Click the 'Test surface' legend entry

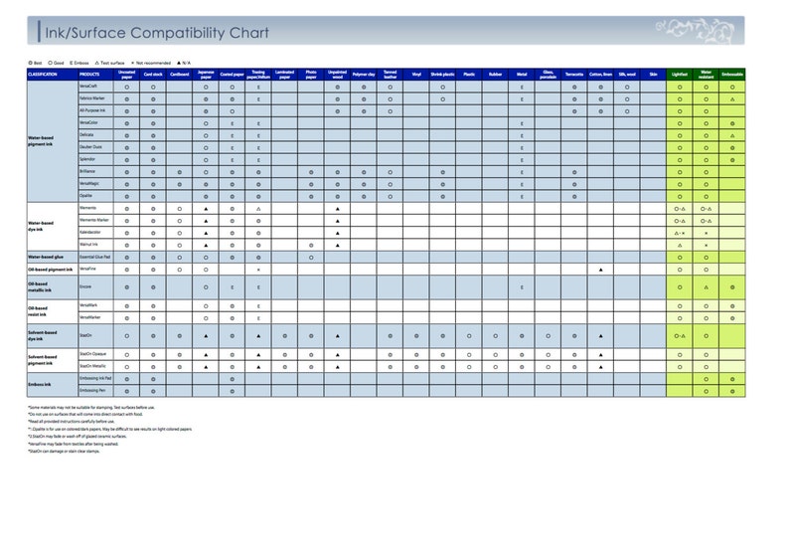pyautogui.click(x=109, y=63)
